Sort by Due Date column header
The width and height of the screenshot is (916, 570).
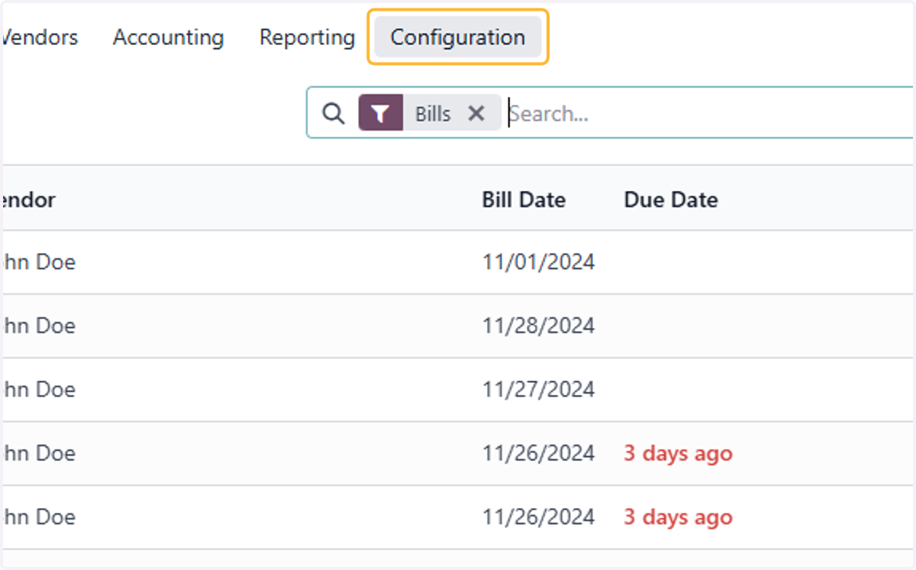(671, 200)
